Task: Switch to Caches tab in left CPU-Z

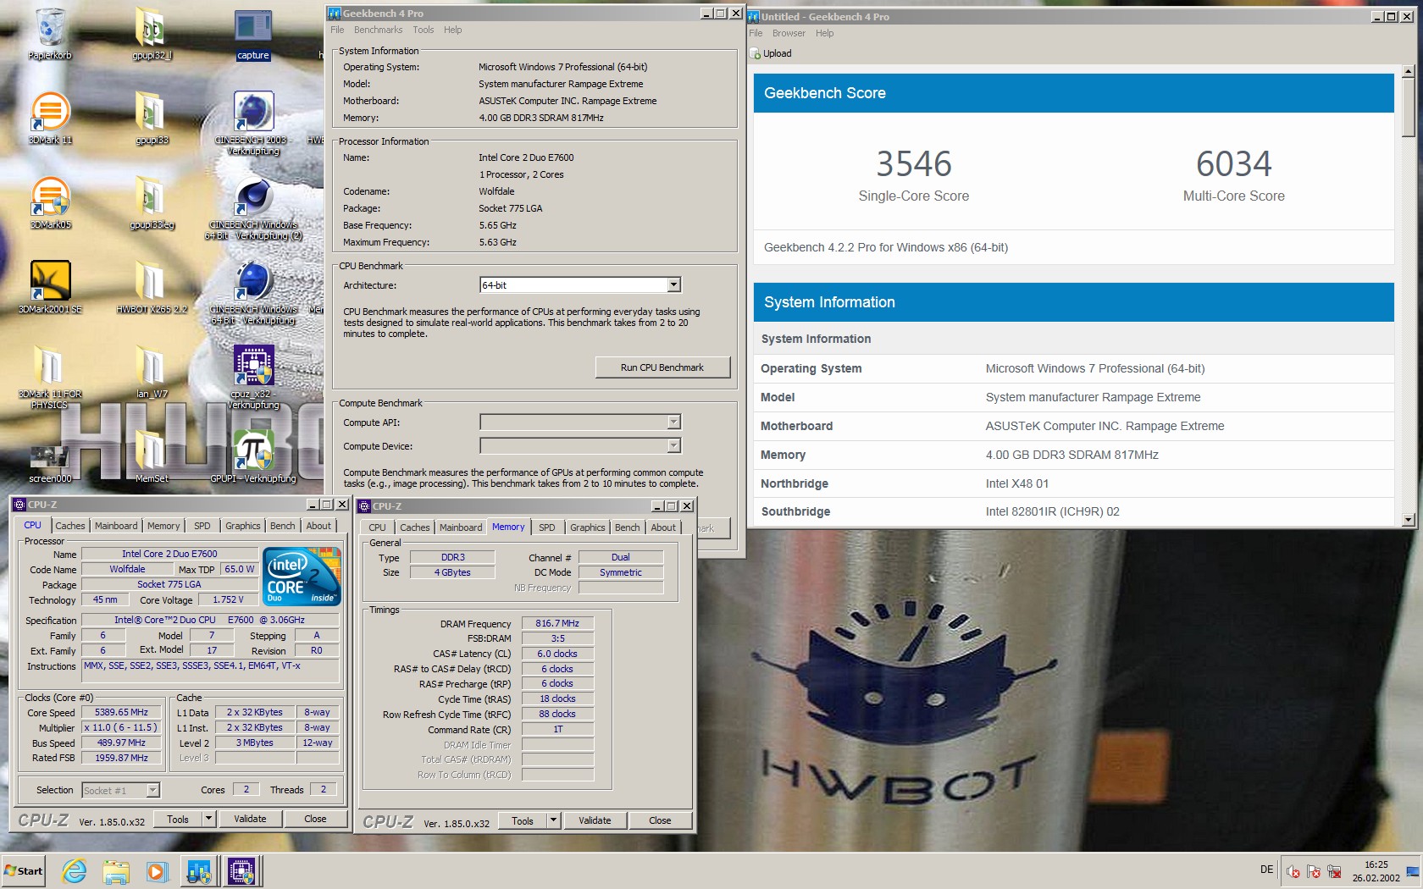Action: [70, 526]
